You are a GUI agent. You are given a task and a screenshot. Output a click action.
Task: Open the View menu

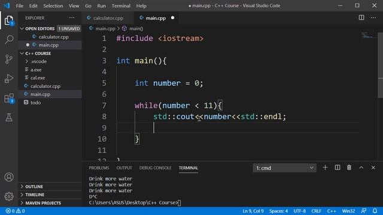click(x=74, y=5)
